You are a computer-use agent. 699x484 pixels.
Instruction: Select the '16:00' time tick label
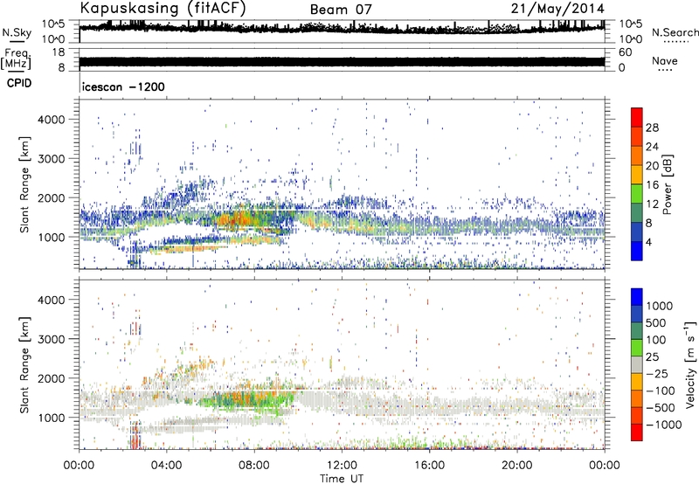pos(429,466)
